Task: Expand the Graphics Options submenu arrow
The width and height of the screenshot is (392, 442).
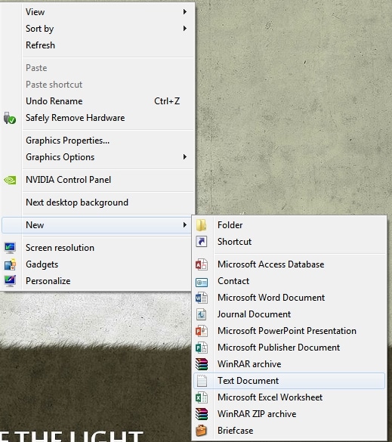Action: [x=185, y=156]
